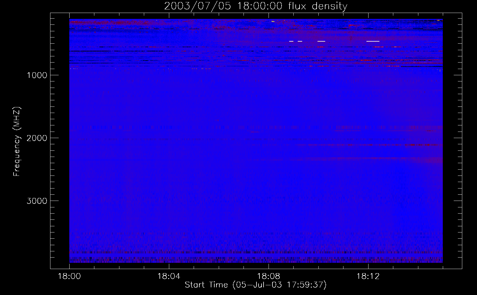The image size is (477, 295).
Task: Click the 18:12 time axis label
Action: pyautogui.click(x=368, y=276)
